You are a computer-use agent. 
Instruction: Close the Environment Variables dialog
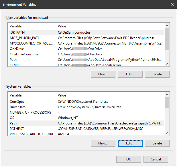pyautogui.click(x=172, y=5)
